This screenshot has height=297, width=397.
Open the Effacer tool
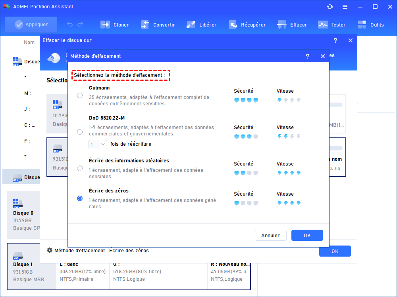click(292, 25)
